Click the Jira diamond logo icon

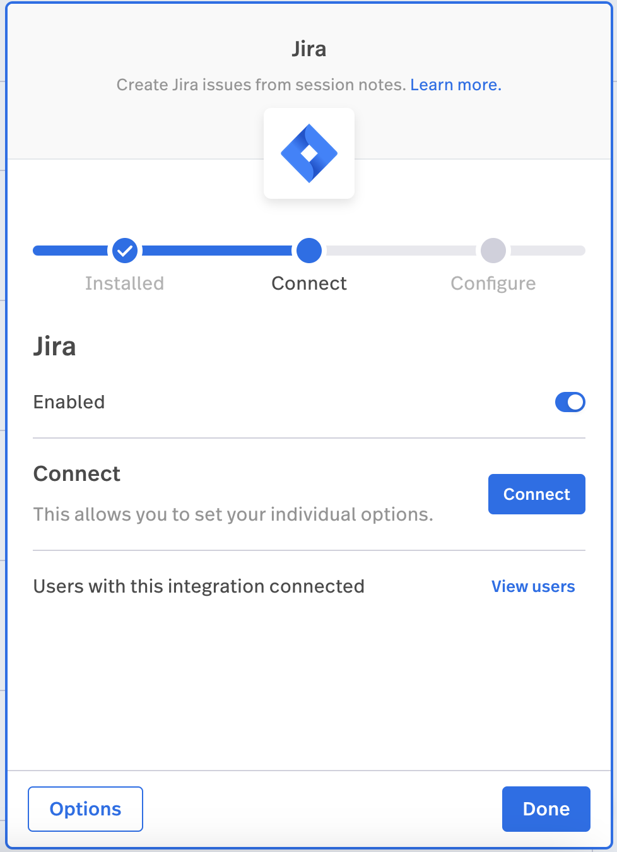click(x=309, y=153)
